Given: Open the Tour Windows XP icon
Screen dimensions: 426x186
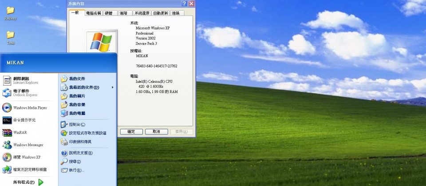Looking at the screenshot, I should [x=7, y=157].
